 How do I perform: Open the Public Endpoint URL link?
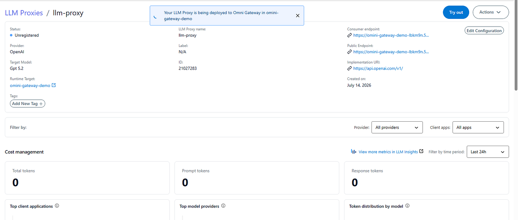click(391, 52)
